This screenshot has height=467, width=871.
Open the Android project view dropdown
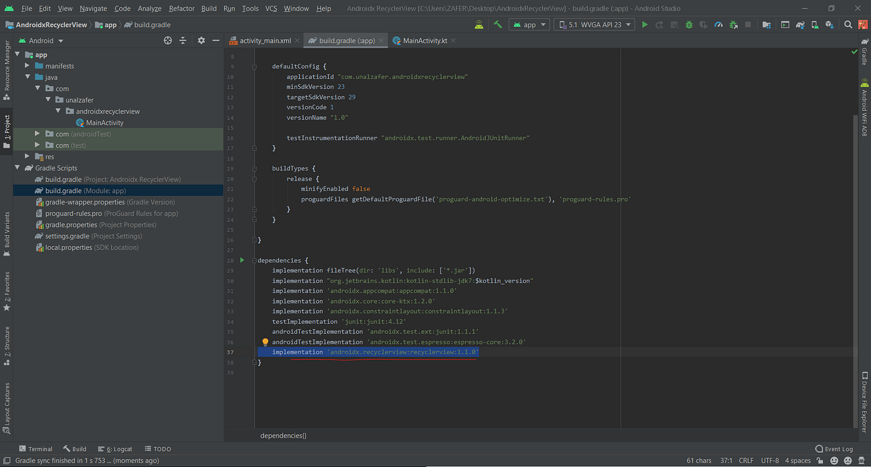click(x=41, y=40)
